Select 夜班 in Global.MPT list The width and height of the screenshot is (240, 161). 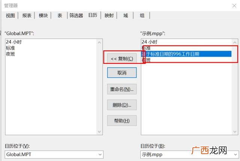click(51, 54)
